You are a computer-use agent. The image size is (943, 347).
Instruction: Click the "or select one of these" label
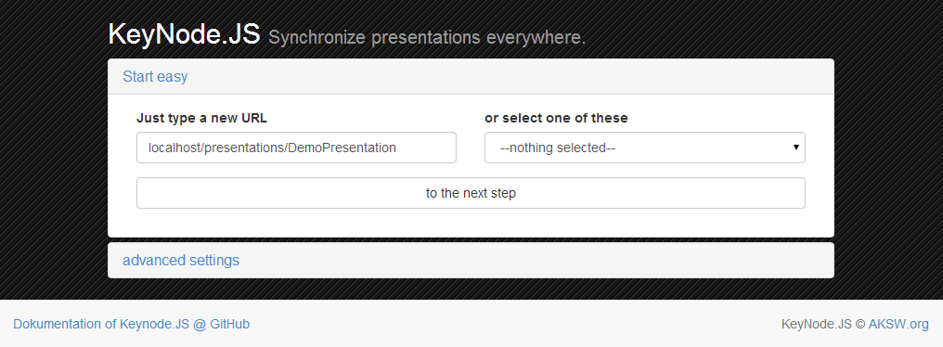[x=556, y=118]
